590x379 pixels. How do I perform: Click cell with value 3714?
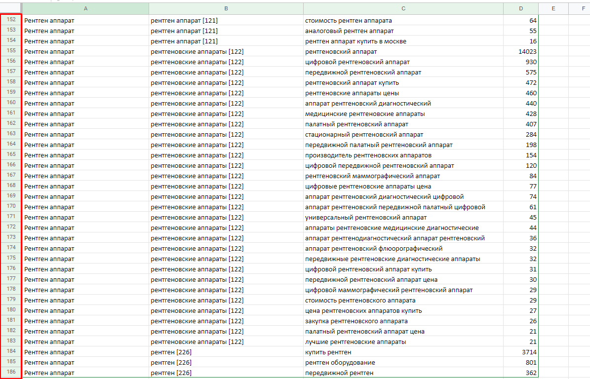[x=521, y=352]
